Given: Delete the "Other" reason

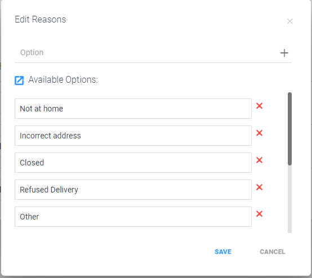Looking at the screenshot, I should click(x=259, y=214).
